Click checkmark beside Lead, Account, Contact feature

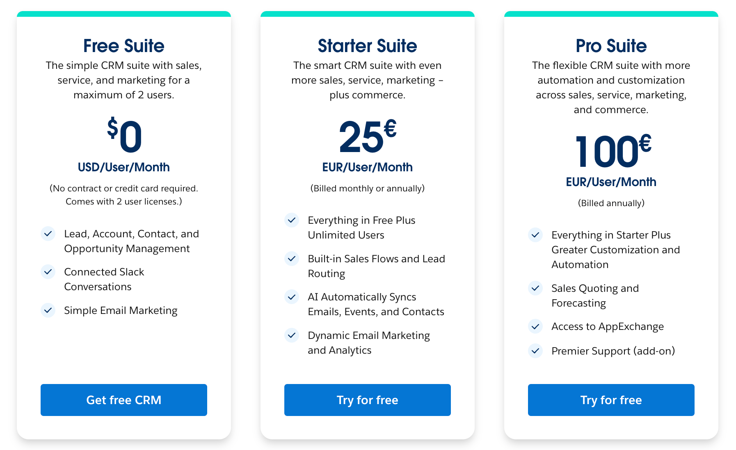pyautogui.click(x=48, y=234)
